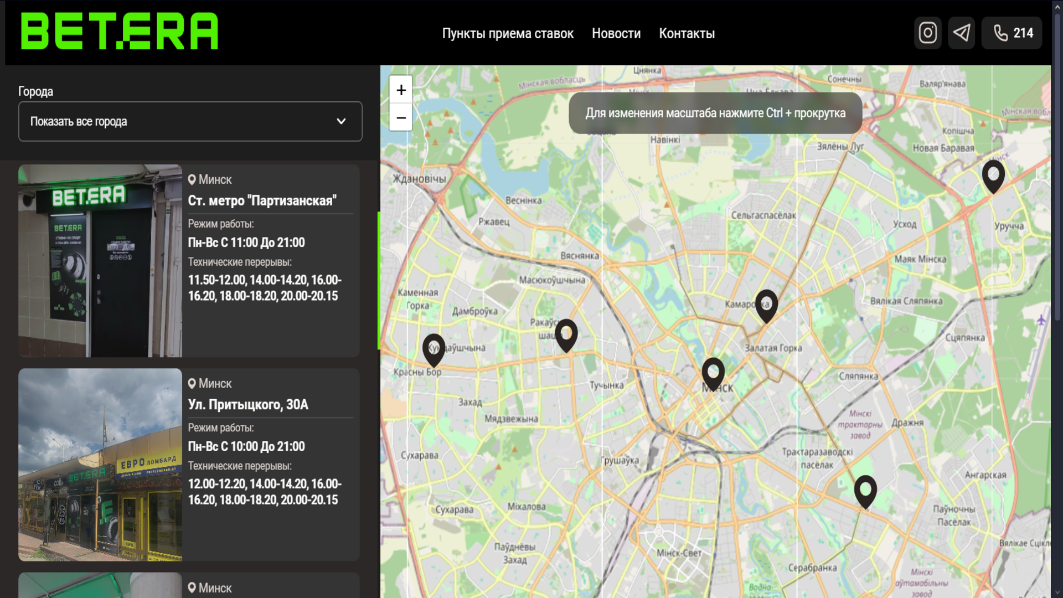Viewport: 1063px width, 598px height.
Task: Click the location pin in Притыцкого card
Action: click(192, 384)
